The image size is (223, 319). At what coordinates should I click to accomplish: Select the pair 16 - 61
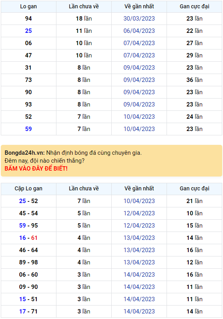pyautogui.click(x=28, y=238)
